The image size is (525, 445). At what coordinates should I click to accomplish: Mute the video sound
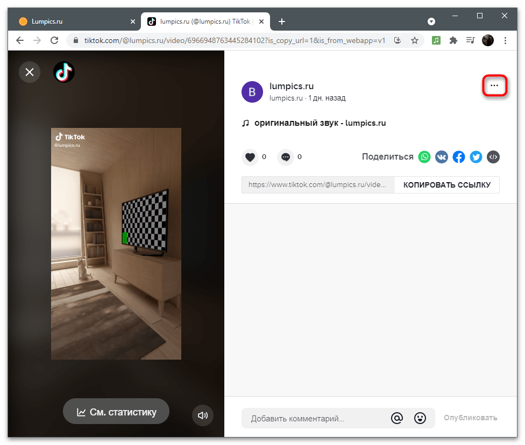pos(203,415)
